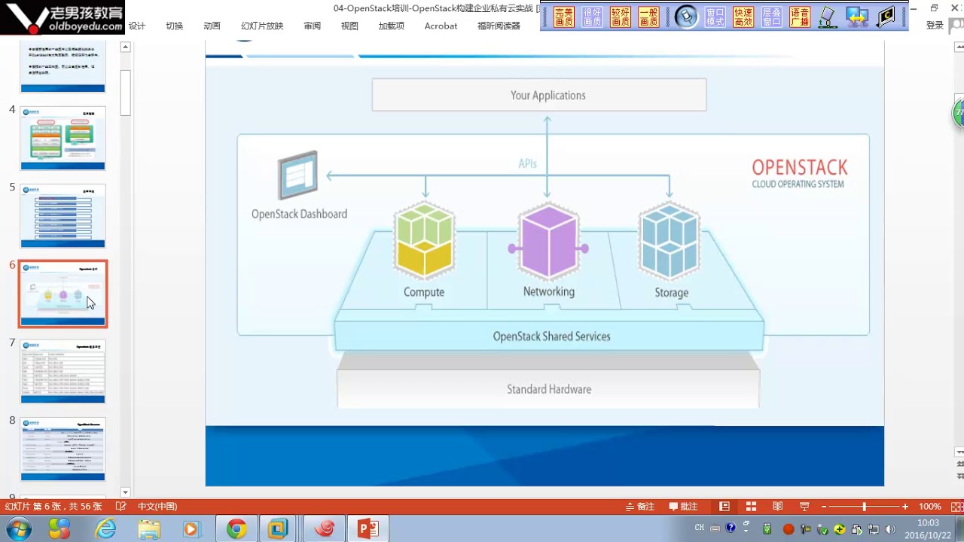Click 登录 to sign in
Image resolution: width=964 pixels, height=542 pixels.
click(x=935, y=26)
